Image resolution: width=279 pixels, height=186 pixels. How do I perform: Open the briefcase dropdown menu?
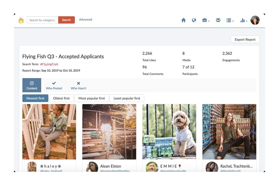coord(206,20)
